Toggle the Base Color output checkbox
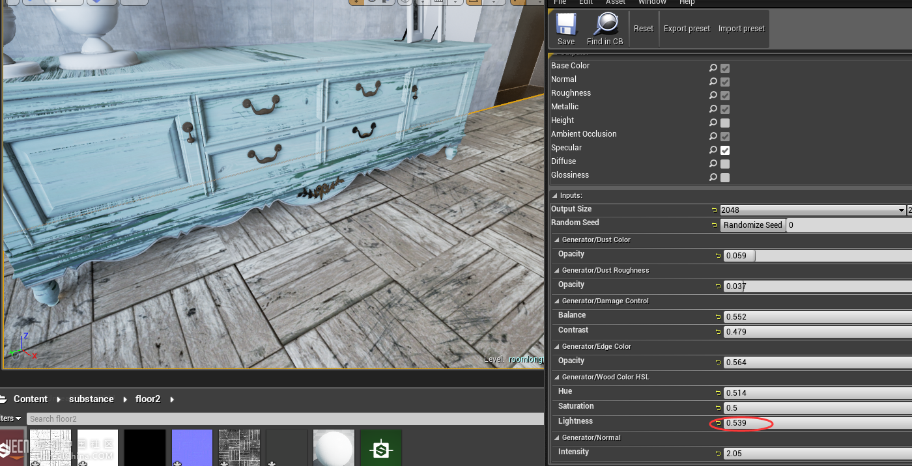912x466 pixels. (x=725, y=68)
